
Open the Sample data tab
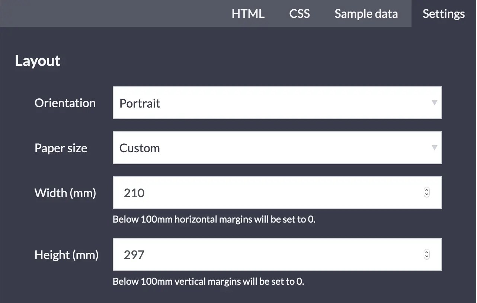point(366,14)
